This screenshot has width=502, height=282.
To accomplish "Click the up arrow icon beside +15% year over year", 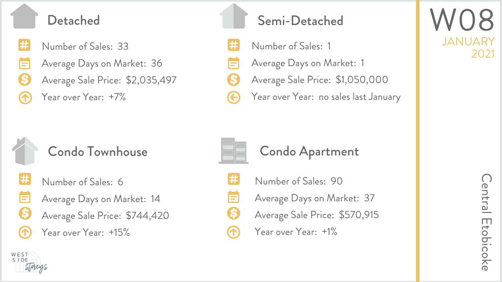I will pos(25,233).
